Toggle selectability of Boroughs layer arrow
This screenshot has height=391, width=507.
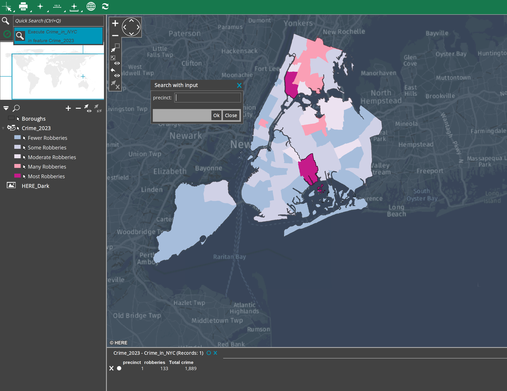tap(18, 119)
